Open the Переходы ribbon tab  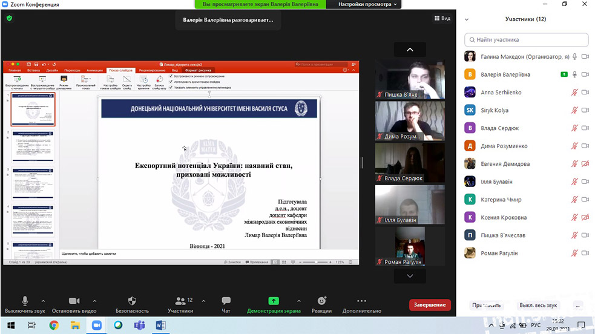[72, 70]
